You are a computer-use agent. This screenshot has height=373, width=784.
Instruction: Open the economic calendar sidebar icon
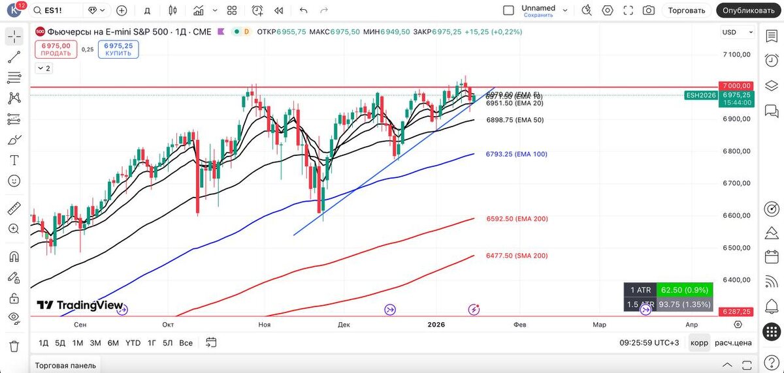point(772,256)
